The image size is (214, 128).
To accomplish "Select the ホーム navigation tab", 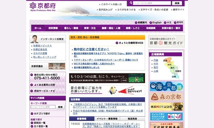I will click(38, 28).
